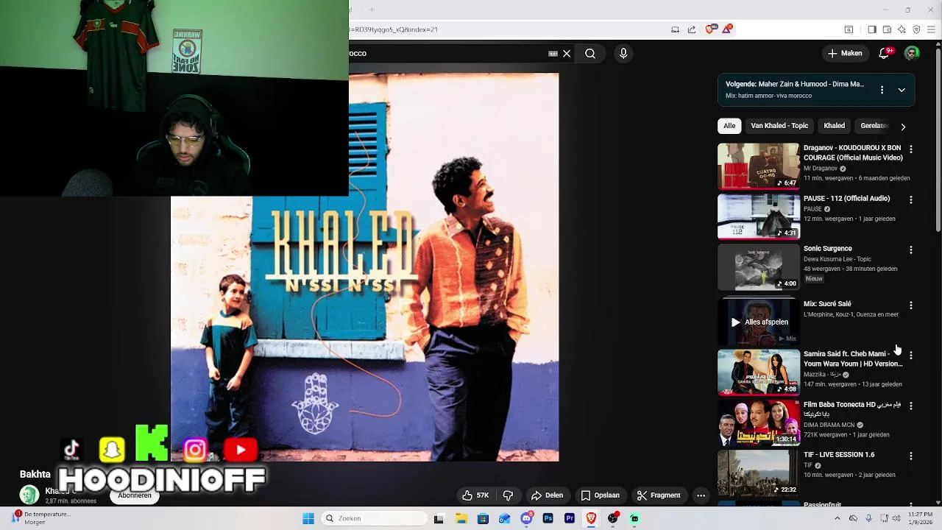Open Premiere Pro from taskbar
The height and width of the screenshot is (530, 942).
(570, 518)
